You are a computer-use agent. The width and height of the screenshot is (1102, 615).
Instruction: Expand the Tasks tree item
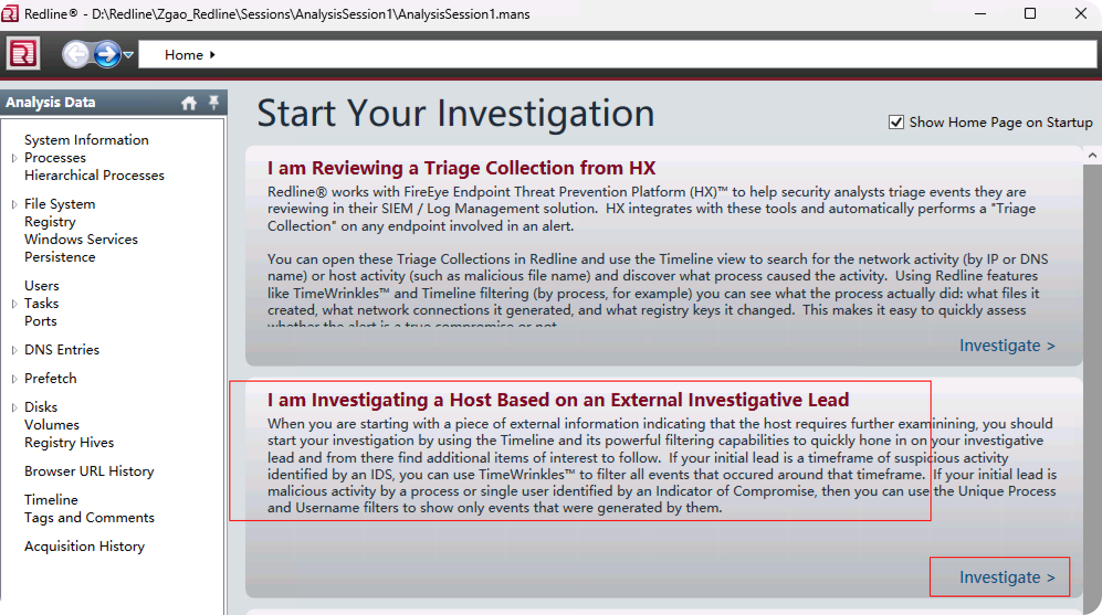pos(15,303)
